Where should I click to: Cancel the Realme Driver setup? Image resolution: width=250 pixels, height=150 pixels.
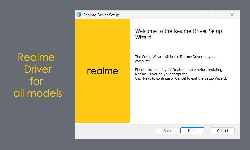pos(222,131)
